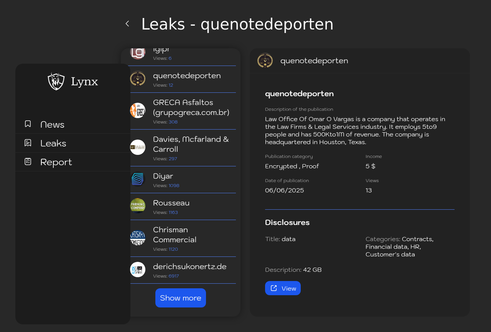Open the Report menu item
Viewport: 491px width, 332px height.
(73, 162)
